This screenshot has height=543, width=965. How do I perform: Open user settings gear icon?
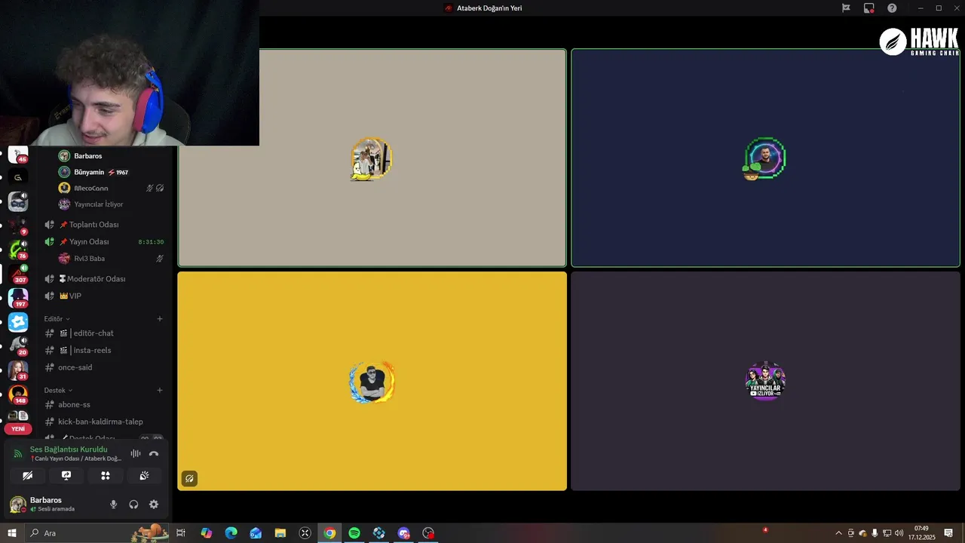(154, 505)
